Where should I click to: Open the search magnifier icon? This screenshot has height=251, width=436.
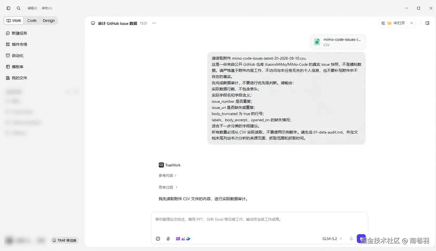pyautogui.click(x=18, y=8)
